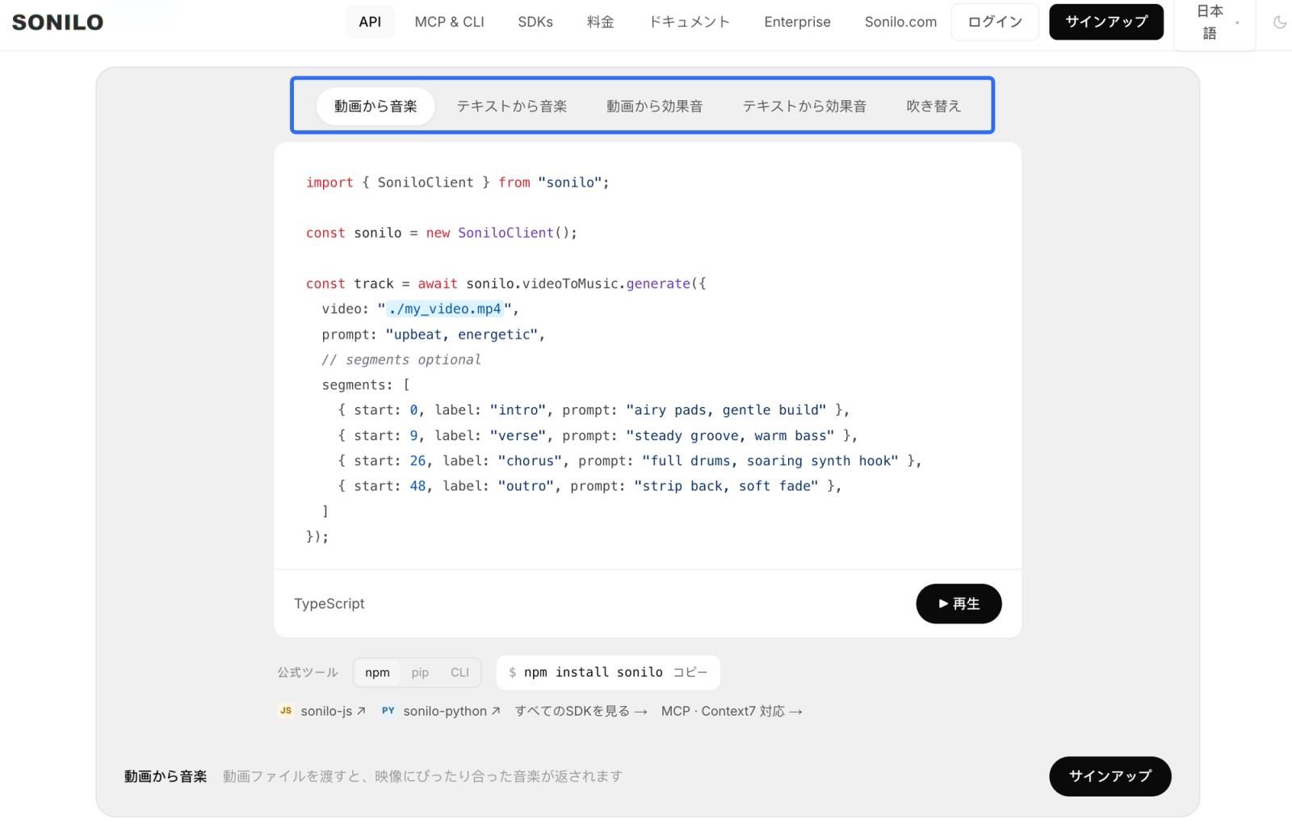Click the "airy pads, gentle build" string
This screenshot has height=832, width=1292.
[726, 410]
